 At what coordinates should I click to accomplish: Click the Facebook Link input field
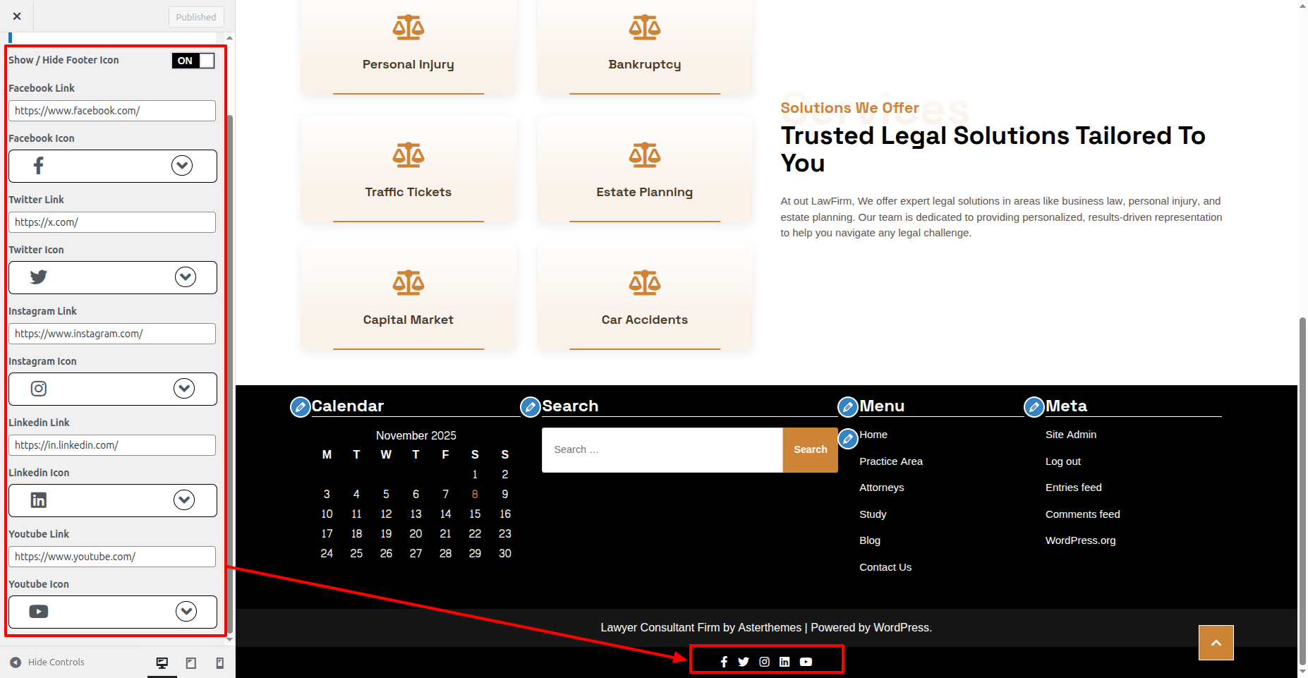112,111
